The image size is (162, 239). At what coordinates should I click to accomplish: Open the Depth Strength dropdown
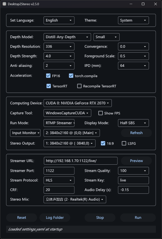(59, 56)
